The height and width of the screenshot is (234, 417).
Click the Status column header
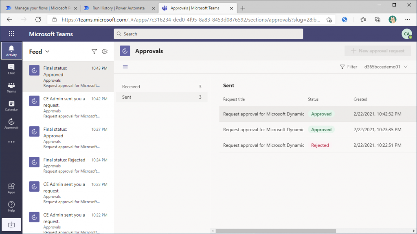(313, 99)
